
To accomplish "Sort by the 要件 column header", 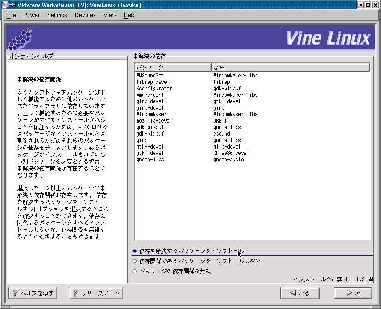I will [291, 67].
